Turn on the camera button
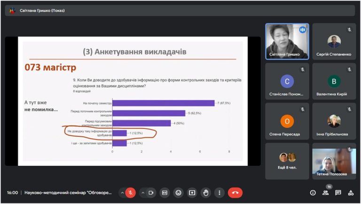361x204 pixels. [151, 193]
